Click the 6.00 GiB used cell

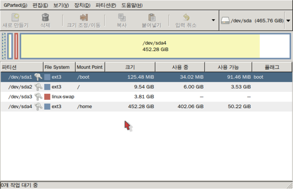click(193, 87)
